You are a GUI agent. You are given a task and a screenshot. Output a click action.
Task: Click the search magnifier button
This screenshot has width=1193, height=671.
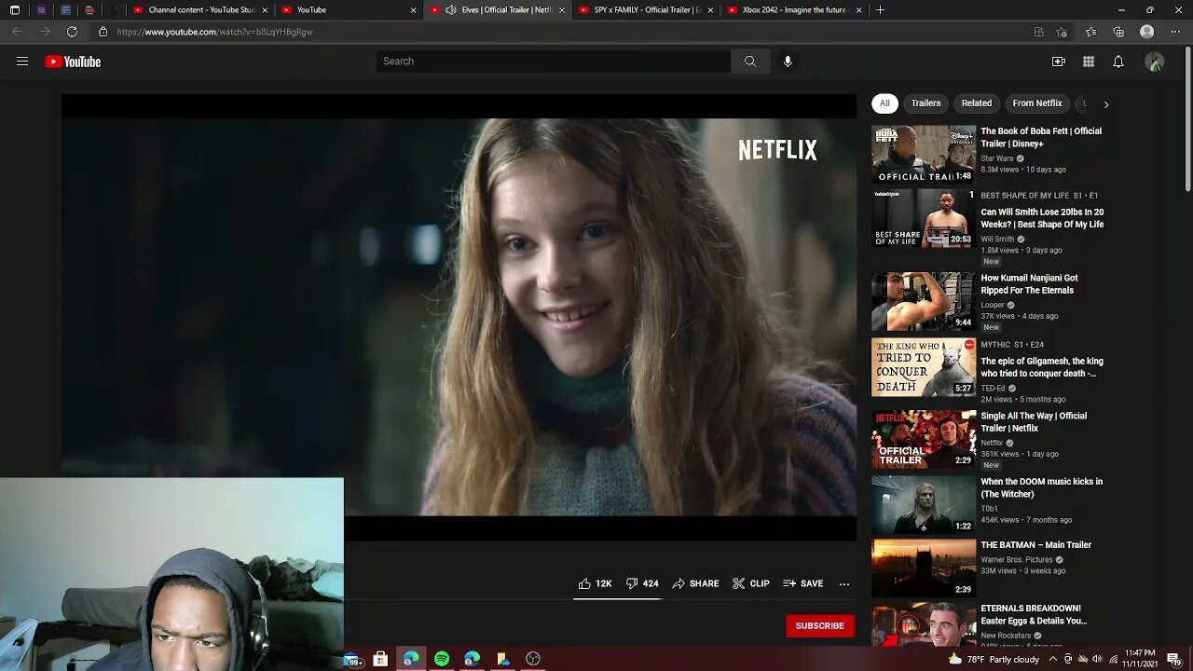(750, 62)
